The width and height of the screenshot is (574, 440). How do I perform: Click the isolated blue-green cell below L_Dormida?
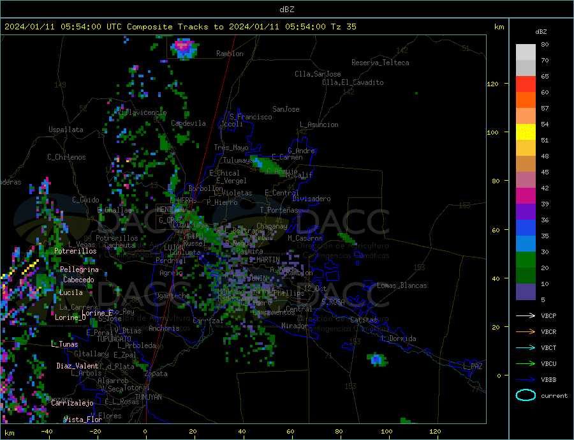pos(377,360)
